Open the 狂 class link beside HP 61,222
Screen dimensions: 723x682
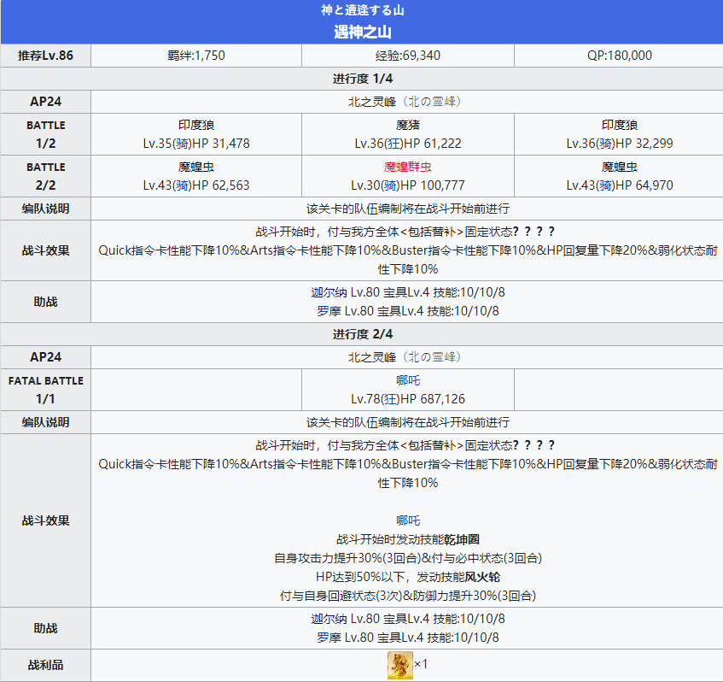(394, 144)
